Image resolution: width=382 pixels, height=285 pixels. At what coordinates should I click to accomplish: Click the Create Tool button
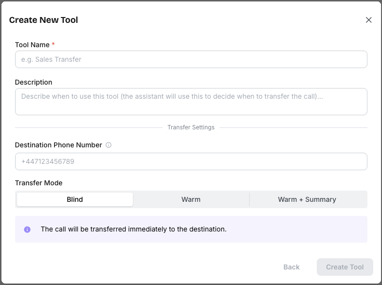[x=345, y=267]
